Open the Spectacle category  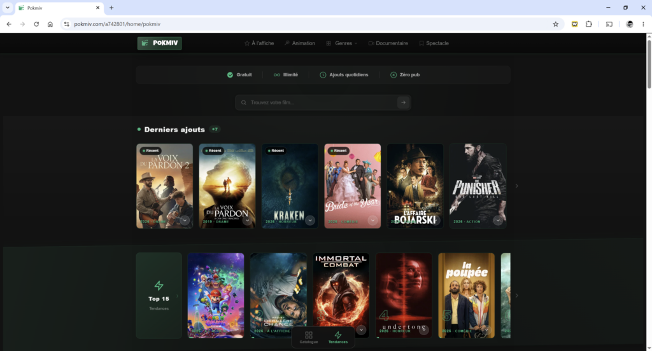pos(434,43)
